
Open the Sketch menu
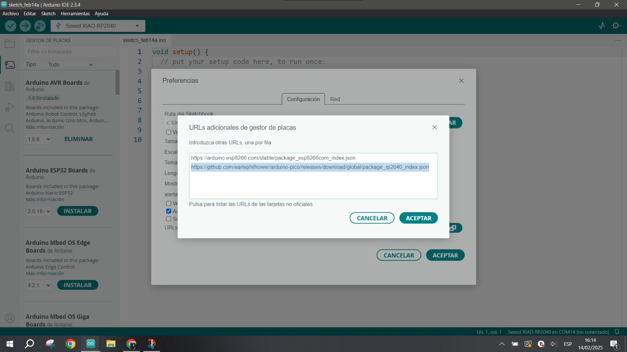point(48,14)
